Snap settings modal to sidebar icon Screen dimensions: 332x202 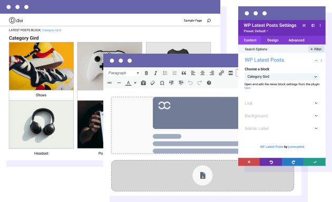313,25
